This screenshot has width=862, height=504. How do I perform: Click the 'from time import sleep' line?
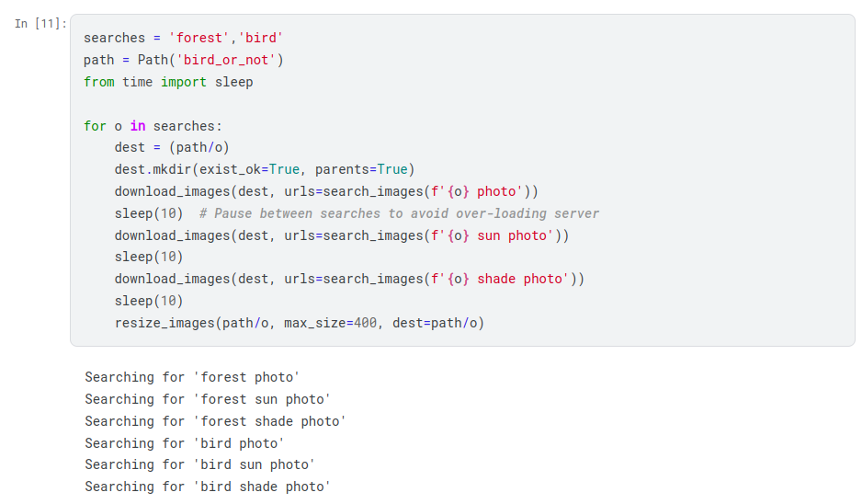(167, 82)
